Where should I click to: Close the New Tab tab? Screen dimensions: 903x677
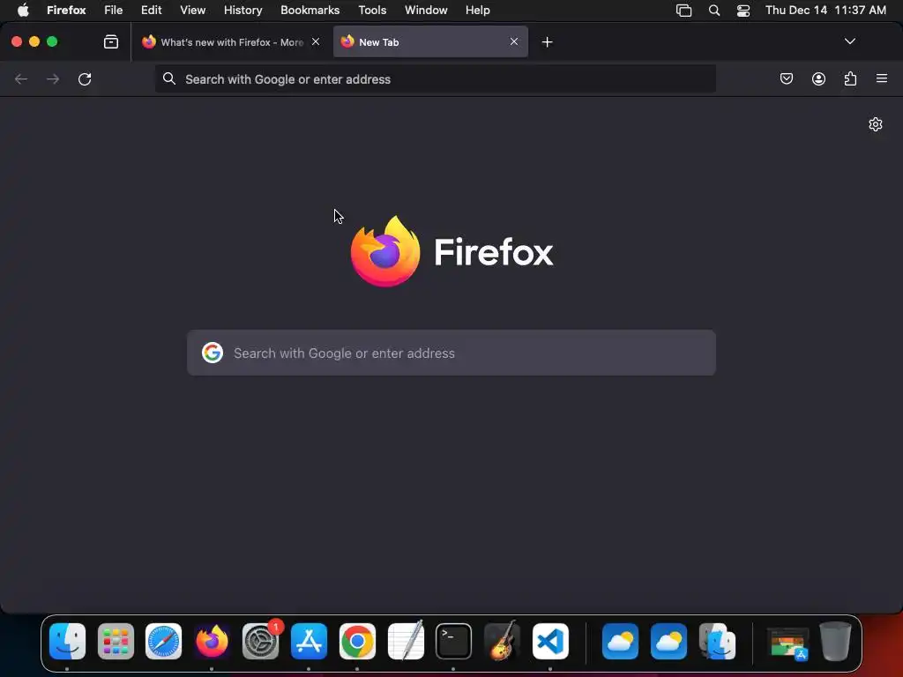(x=514, y=41)
